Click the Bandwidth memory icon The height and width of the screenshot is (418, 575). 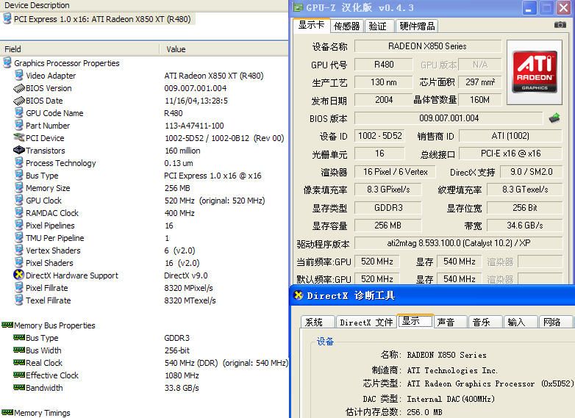click(19, 387)
